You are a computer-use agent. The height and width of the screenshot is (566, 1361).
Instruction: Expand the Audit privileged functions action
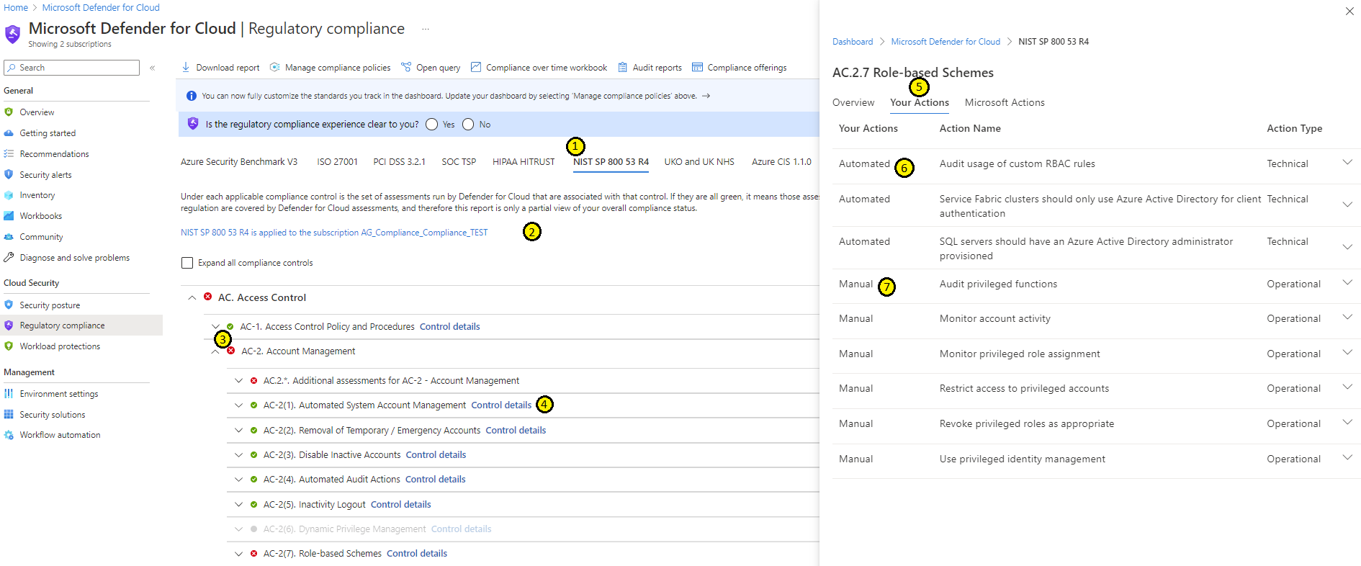tap(1347, 282)
